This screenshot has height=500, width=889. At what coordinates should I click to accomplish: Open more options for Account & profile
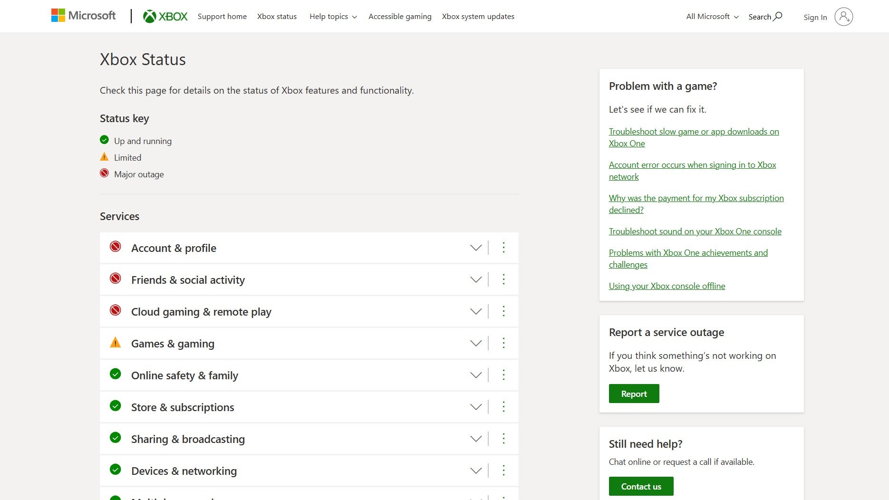pyautogui.click(x=503, y=248)
